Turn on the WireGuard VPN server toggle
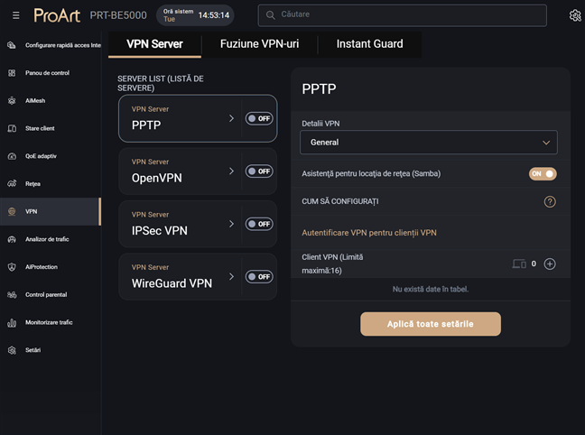 tap(259, 276)
